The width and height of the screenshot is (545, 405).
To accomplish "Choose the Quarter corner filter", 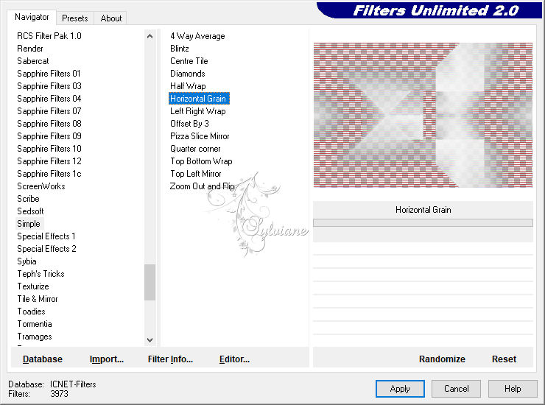I will click(x=195, y=149).
